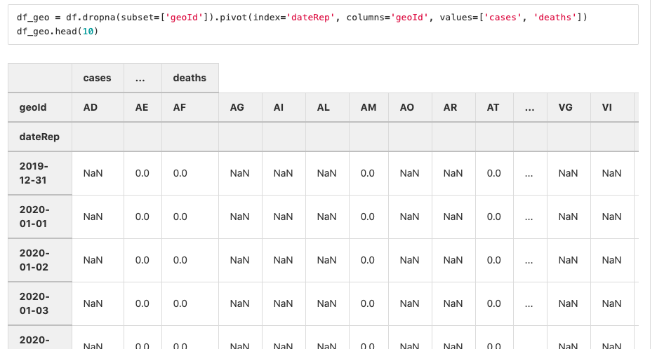657x349 pixels.
Task: Select the AI column header
Action: pos(284,107)
